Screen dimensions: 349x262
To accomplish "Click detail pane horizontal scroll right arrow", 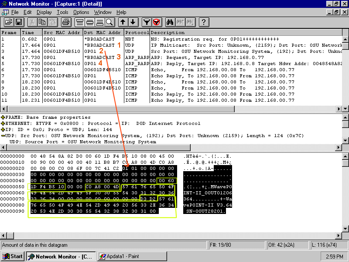I will (x=339, y=147).
